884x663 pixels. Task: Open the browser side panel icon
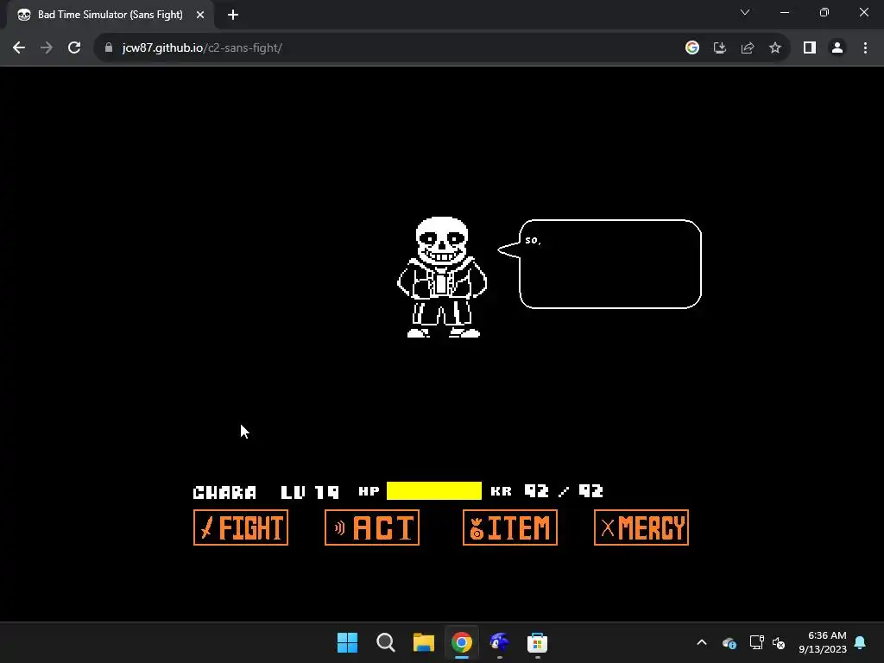(810, 48)
